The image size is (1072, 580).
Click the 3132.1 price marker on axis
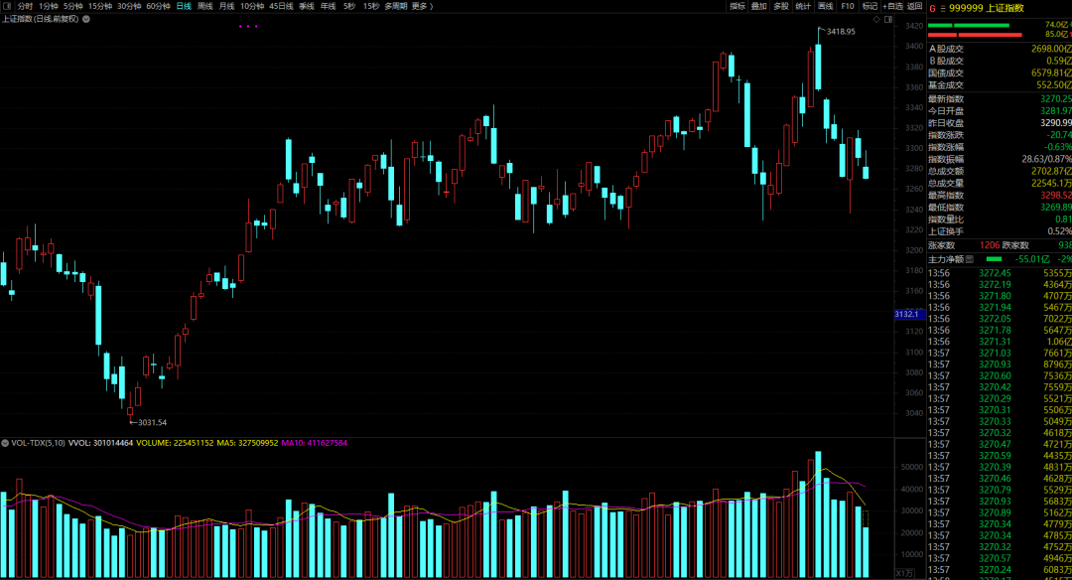908,314
